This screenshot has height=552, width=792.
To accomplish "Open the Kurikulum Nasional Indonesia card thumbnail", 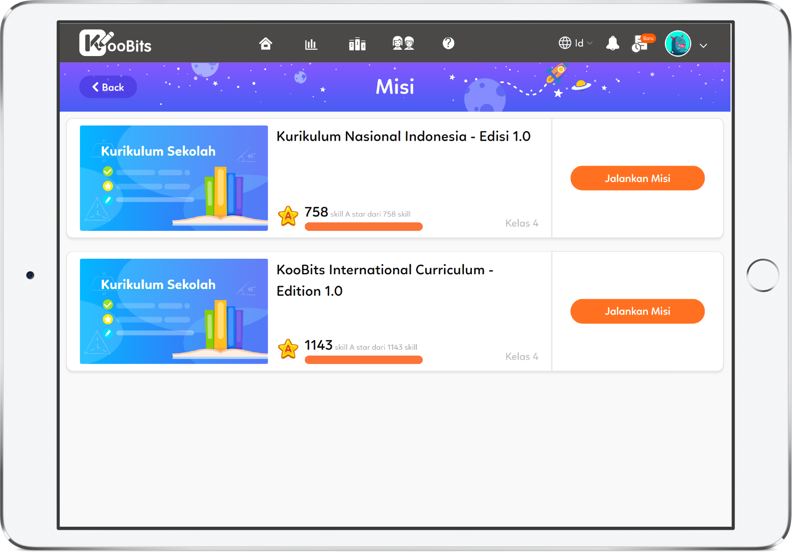I will (174, 178).
